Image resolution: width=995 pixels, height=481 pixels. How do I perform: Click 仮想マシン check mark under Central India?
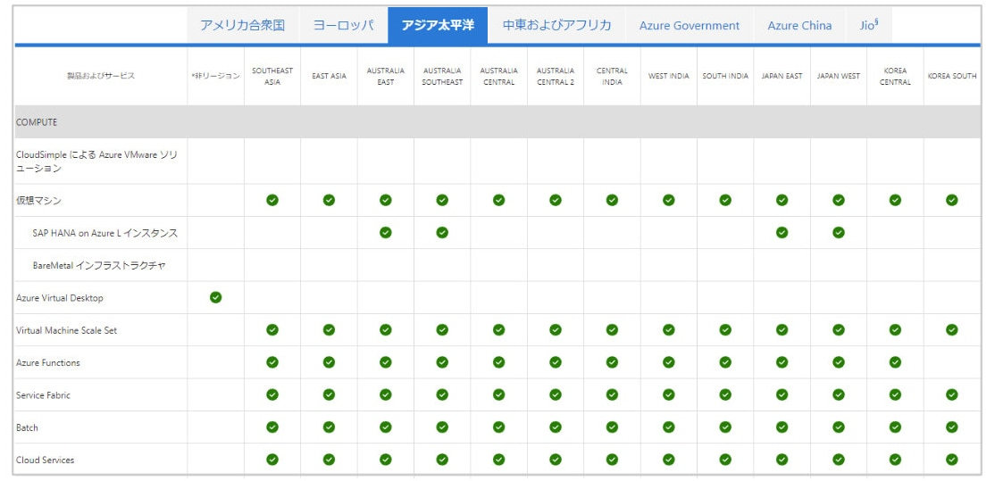coord(612,200)
